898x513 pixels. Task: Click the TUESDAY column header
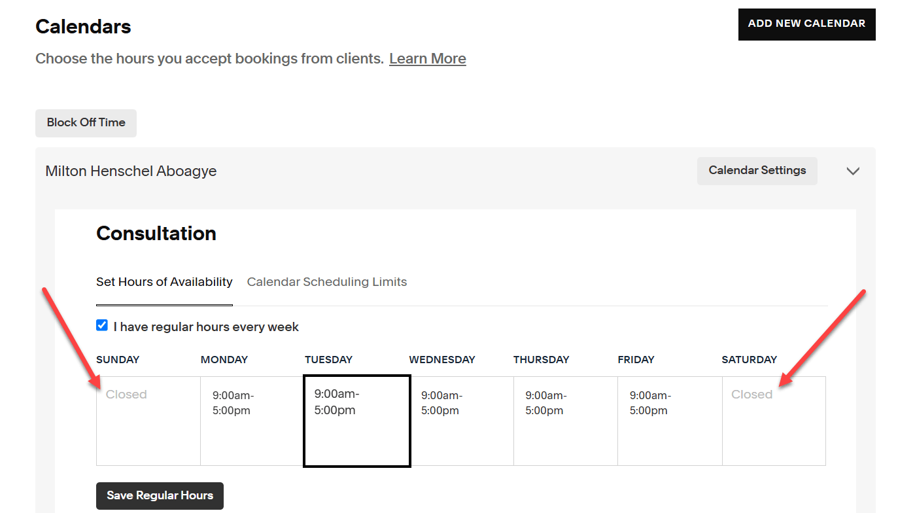click(x=329, y=359)
